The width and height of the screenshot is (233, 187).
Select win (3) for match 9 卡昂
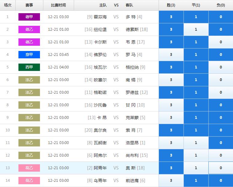(x=171, y=118)
